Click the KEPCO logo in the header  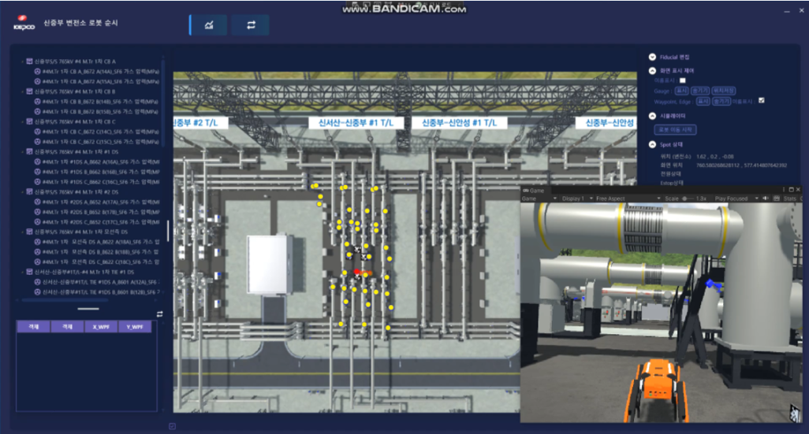pyautogui.click(x=21, y=24)
